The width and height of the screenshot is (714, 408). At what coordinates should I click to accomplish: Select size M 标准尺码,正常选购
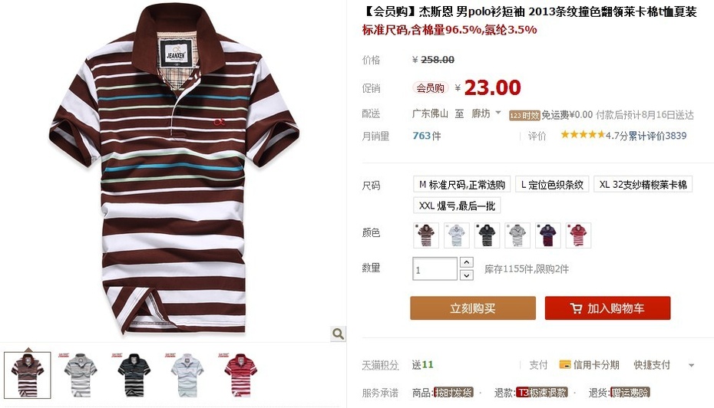click(461, 184)
